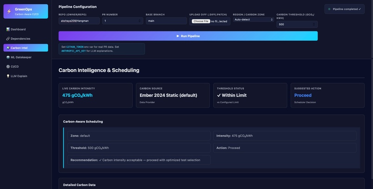Click the Recommendation carbon intensity acceptable row
Viewport: 373px width, 189px height.
(139, 160)
